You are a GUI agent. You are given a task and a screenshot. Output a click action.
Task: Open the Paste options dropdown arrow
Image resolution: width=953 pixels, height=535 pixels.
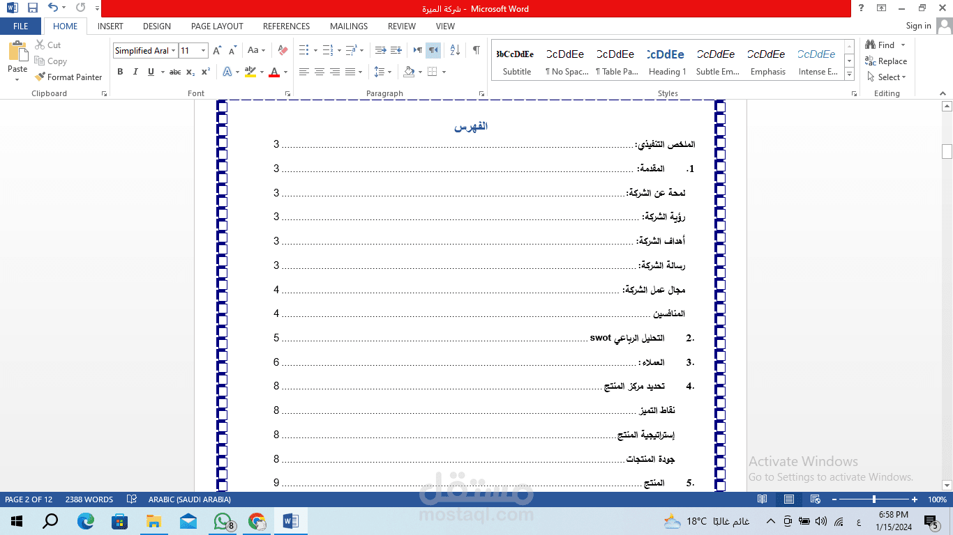[x=17, y=79]
